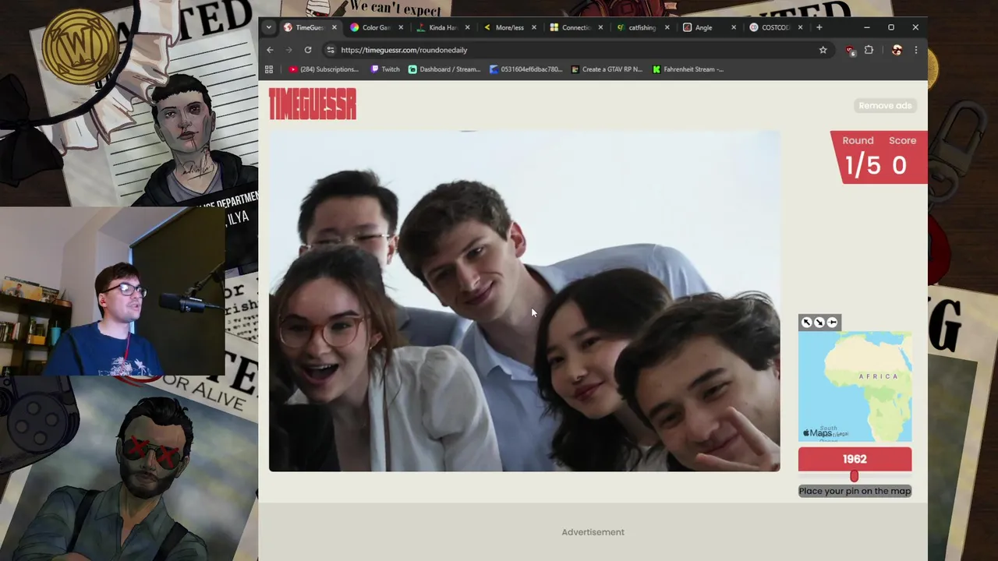Close the Angle tab
Image resolution: width=998 pixels, height=561 pixels.
point(733,27)
